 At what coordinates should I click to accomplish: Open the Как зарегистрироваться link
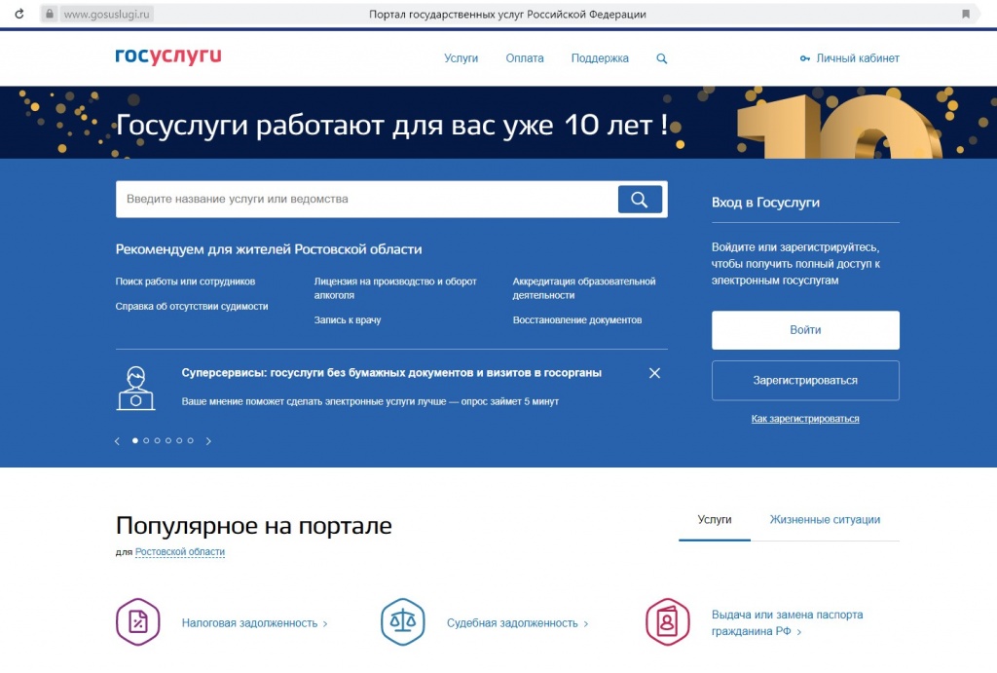(804, 417)
